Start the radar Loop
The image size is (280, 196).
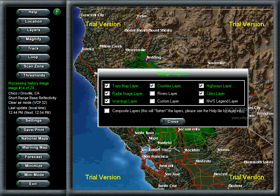click(33, 57)
